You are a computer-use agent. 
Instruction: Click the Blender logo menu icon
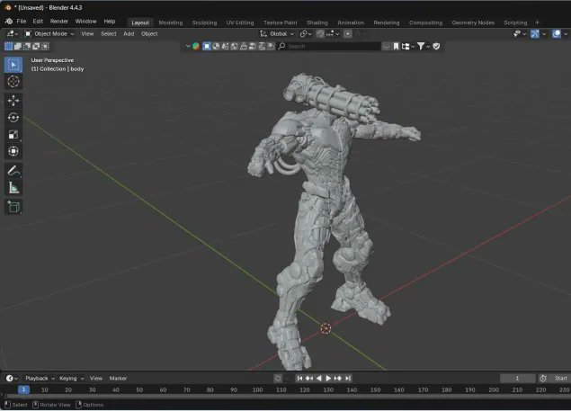(9, 22)
